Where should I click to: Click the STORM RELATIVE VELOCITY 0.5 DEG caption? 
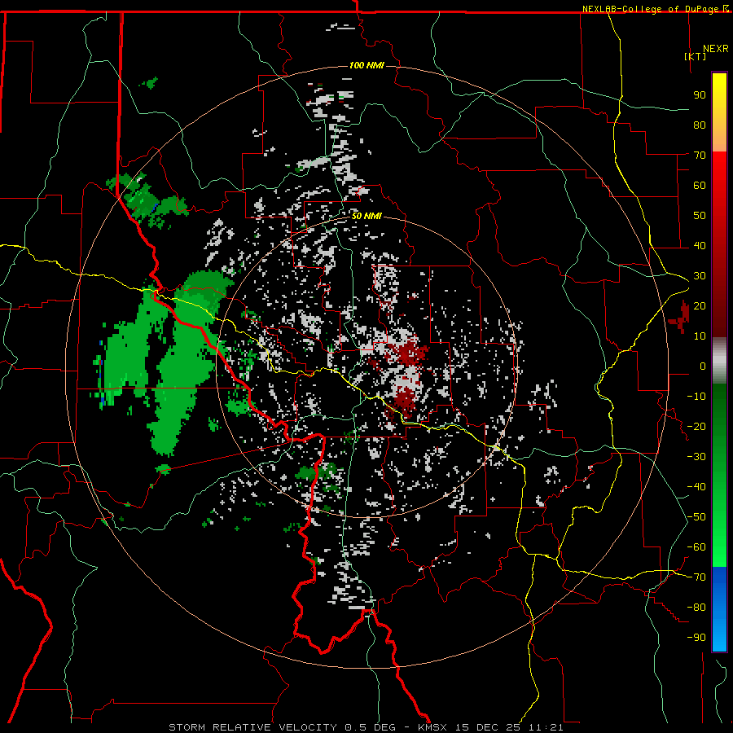[282, 727]
